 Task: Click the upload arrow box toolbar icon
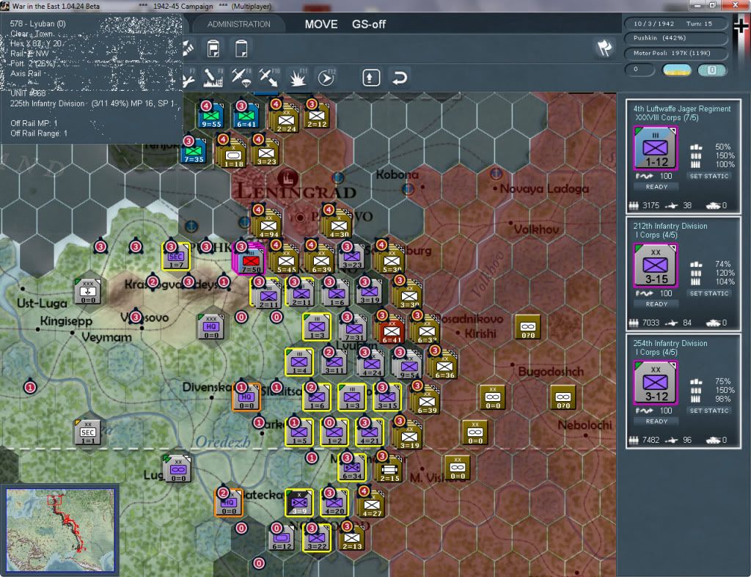click(370, 78)
